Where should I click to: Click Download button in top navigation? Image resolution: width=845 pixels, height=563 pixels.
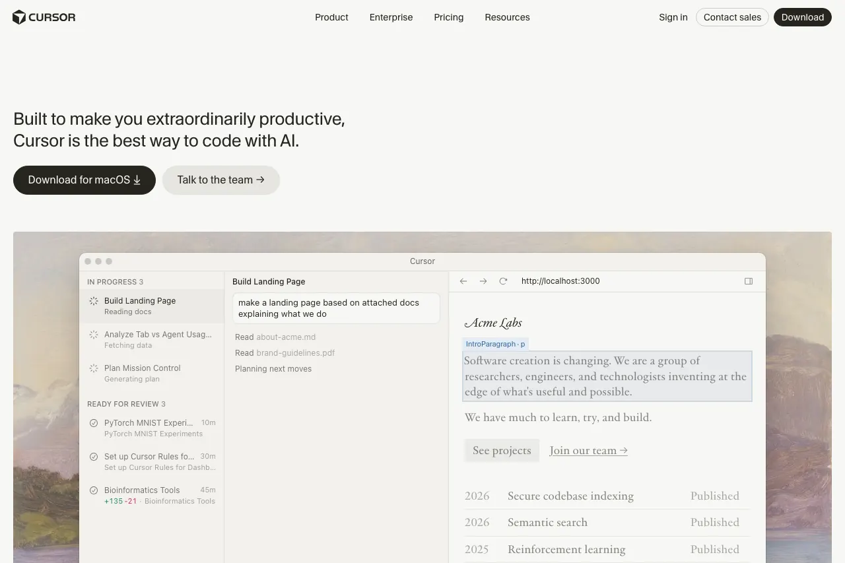803,17
